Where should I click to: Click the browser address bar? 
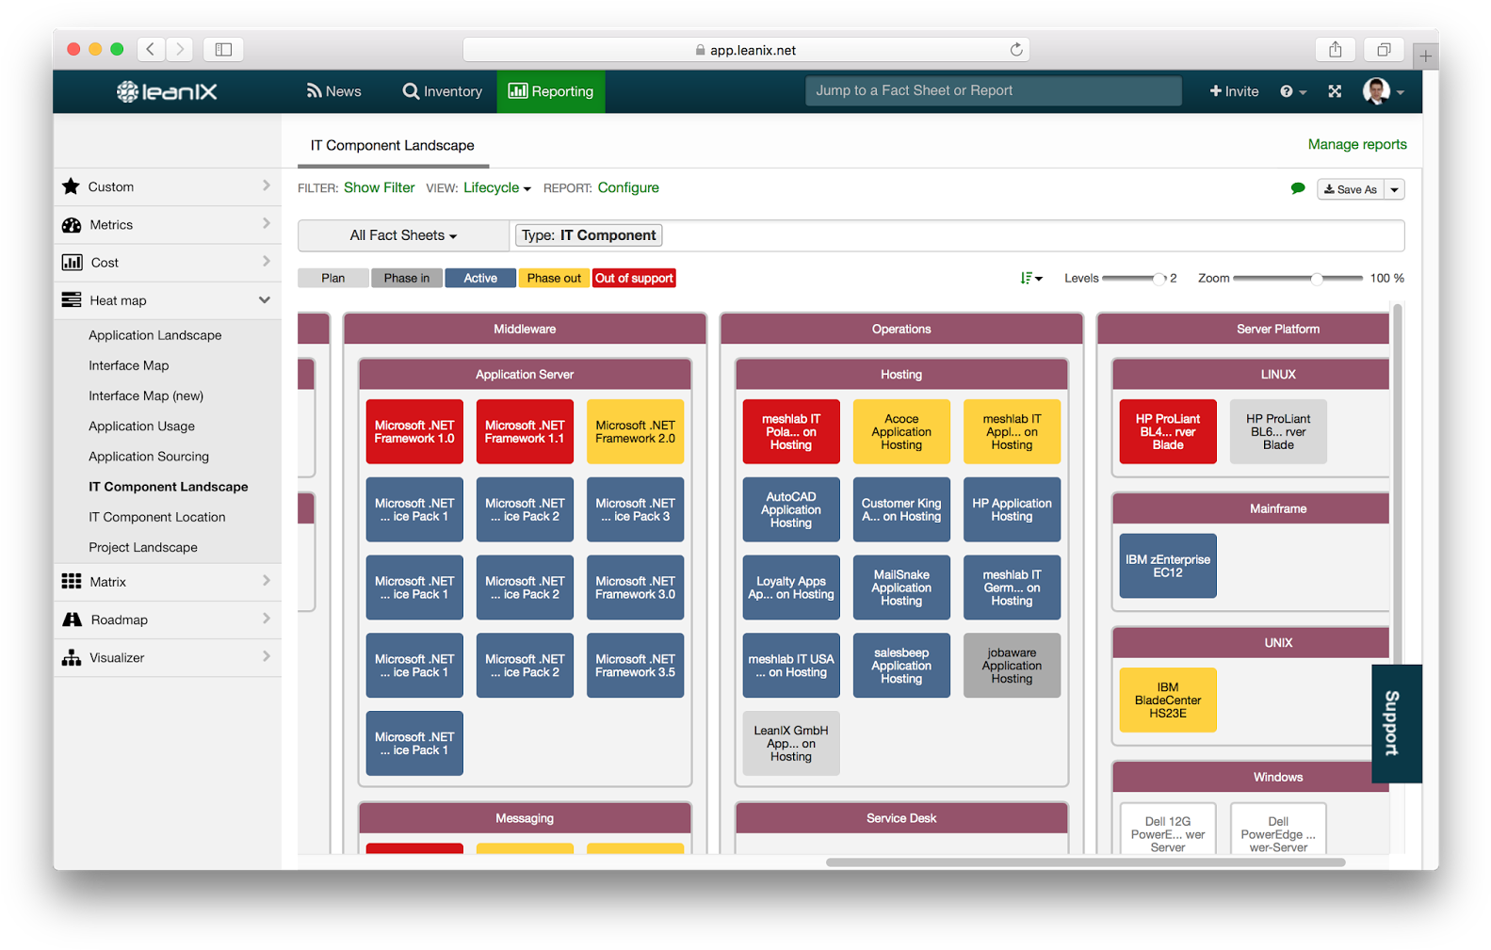(746, 50)
